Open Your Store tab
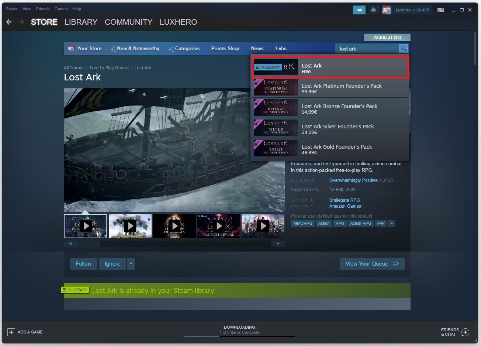The image size is (481, 346). point(89,48)
